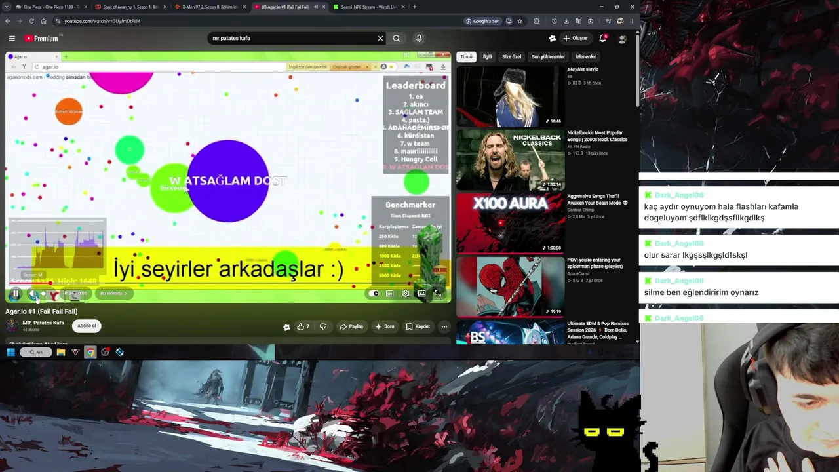The height and width of the screenshot is (472, 839).
Task: Select the İlgili filter chip
Action: click(x=487, y=57)
